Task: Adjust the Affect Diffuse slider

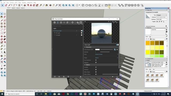Action: (x=110, y=74)
